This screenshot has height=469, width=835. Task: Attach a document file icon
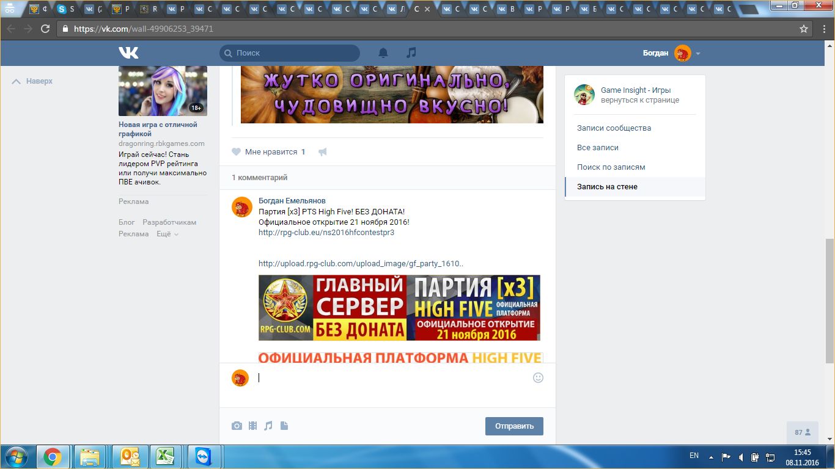coord(284,426)
